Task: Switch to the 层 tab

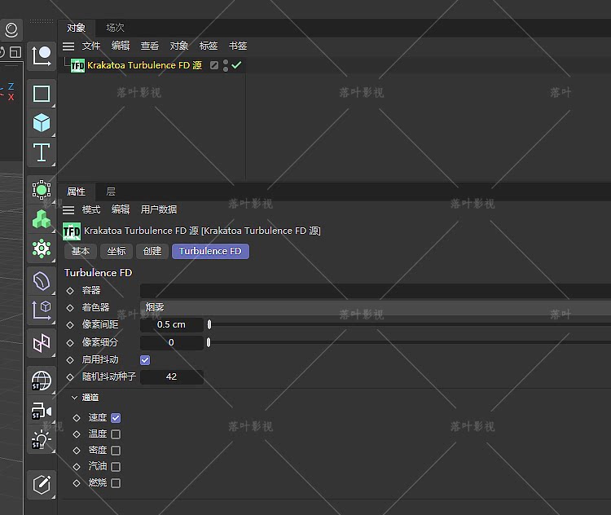Action: point(111,191)
